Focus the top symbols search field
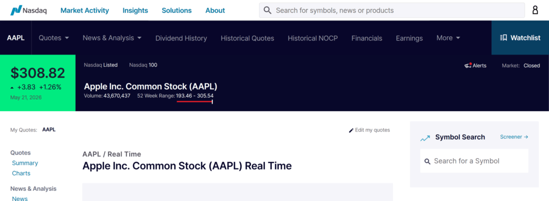The width and height of the screenshot is (549, 201). pos(392,11)
